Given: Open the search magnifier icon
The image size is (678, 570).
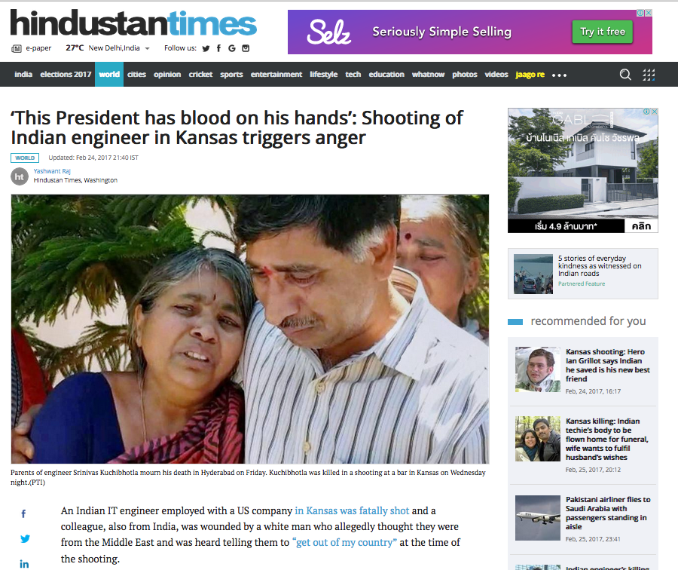Looking at the screenshot, I should point(625,75).
